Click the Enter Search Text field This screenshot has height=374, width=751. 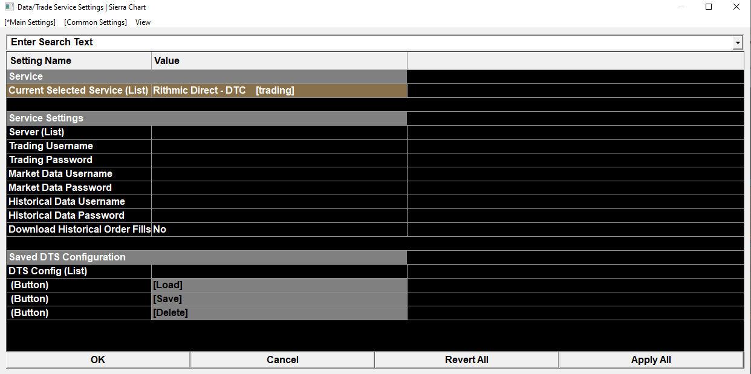click(369, 42)
